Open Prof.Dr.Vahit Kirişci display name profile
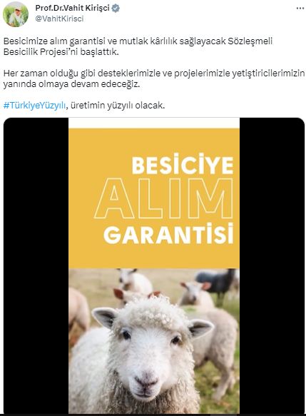 point(72,9)
